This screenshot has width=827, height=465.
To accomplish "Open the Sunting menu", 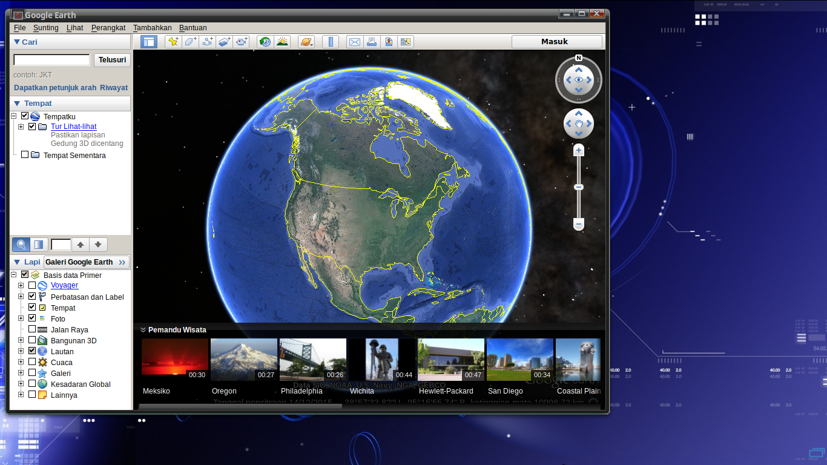I will [x=46, y=28].
